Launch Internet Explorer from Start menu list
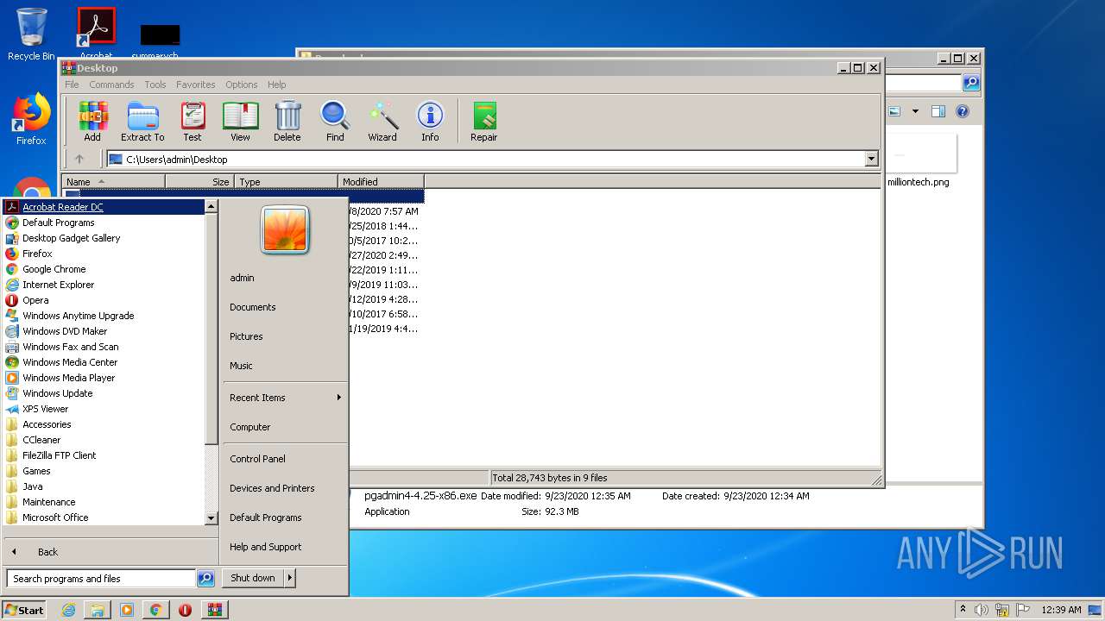This screenshot has width=1105, height=621. 104,285
